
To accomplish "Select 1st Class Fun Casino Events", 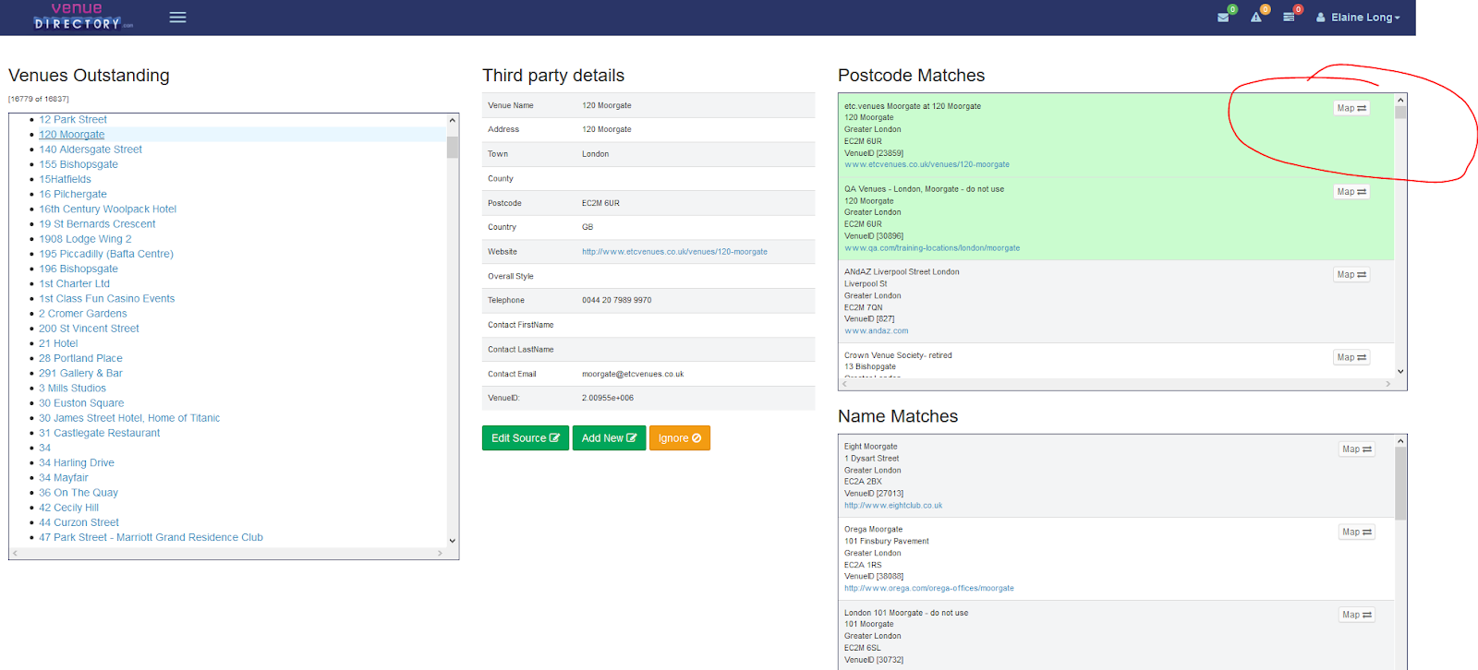I will pyautogui.click(x=107, y=299).
